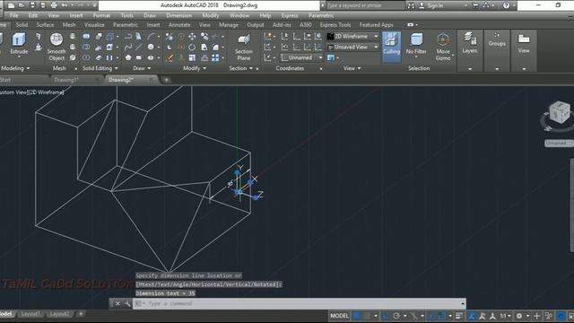
Task: Select the Polygon draw tool
Action: pyautogui.click(x=127, y=57)
